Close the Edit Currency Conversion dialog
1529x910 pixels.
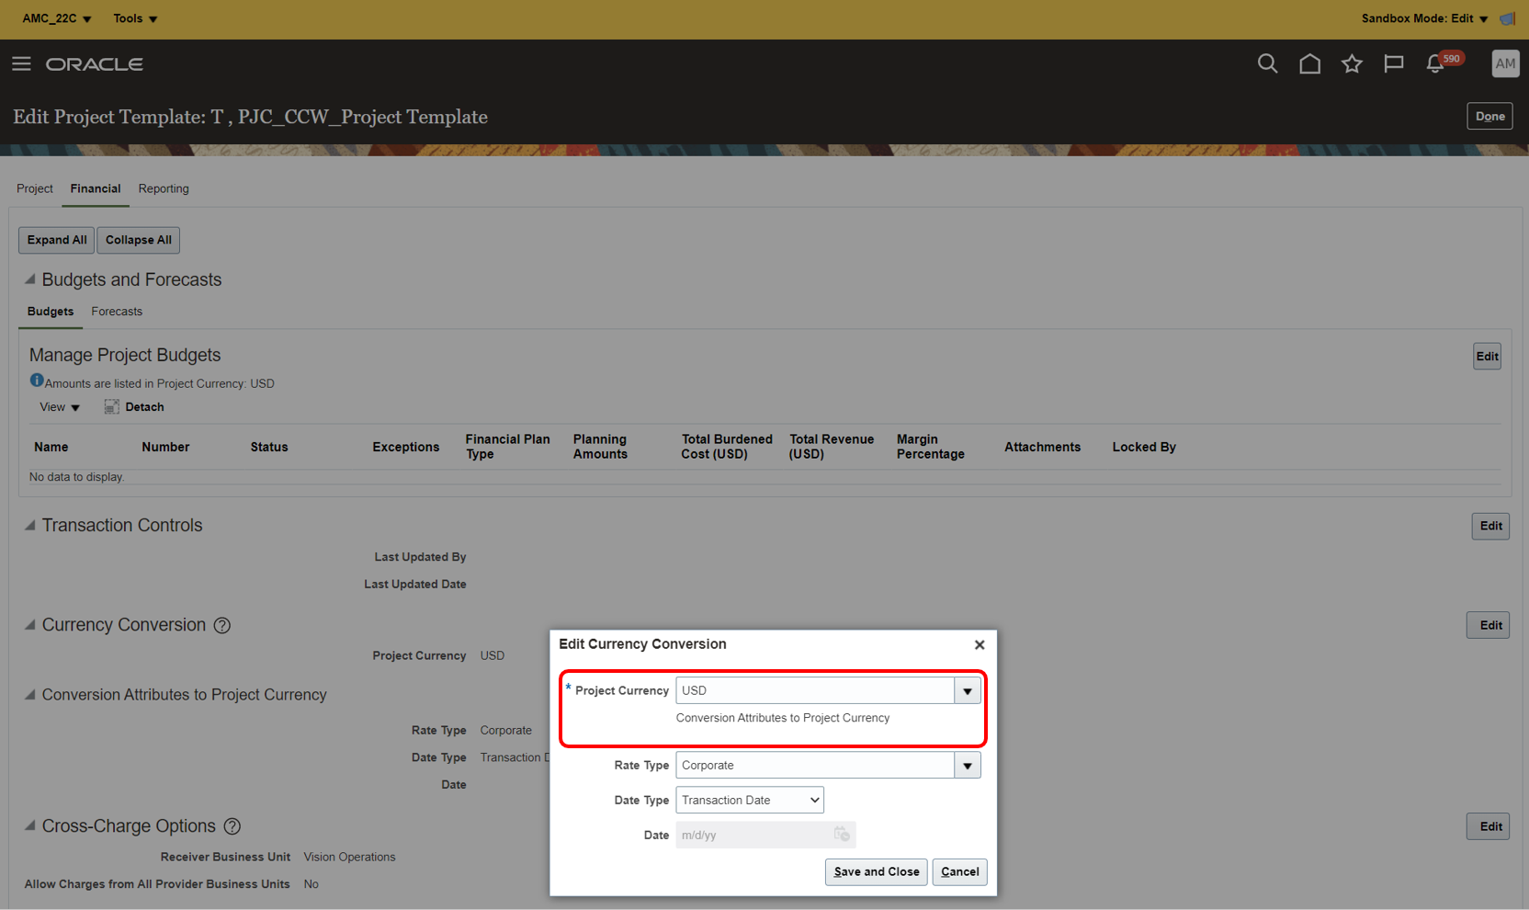coord(980,644)
